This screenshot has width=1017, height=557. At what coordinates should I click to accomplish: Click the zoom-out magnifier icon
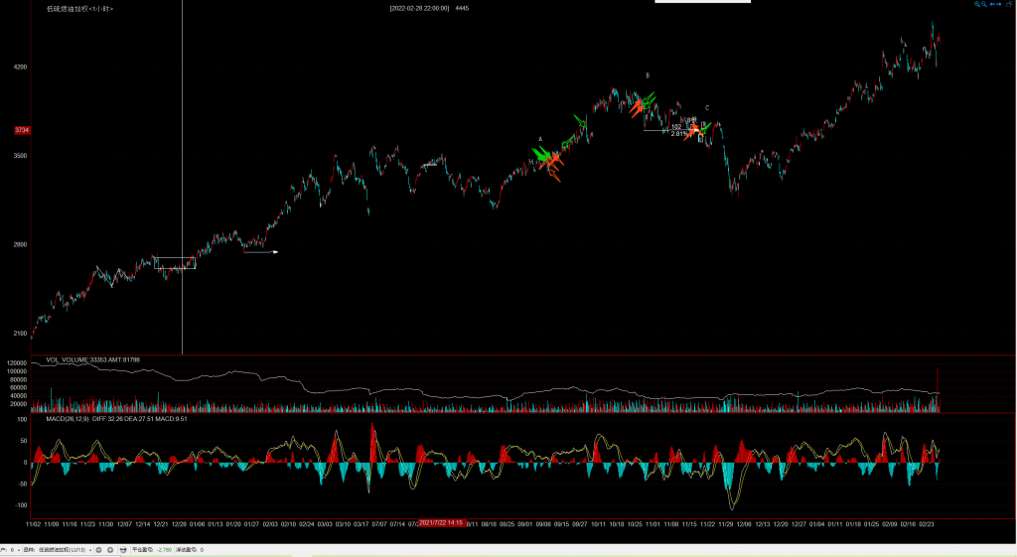pyautogui.click(x=983, y=5)
